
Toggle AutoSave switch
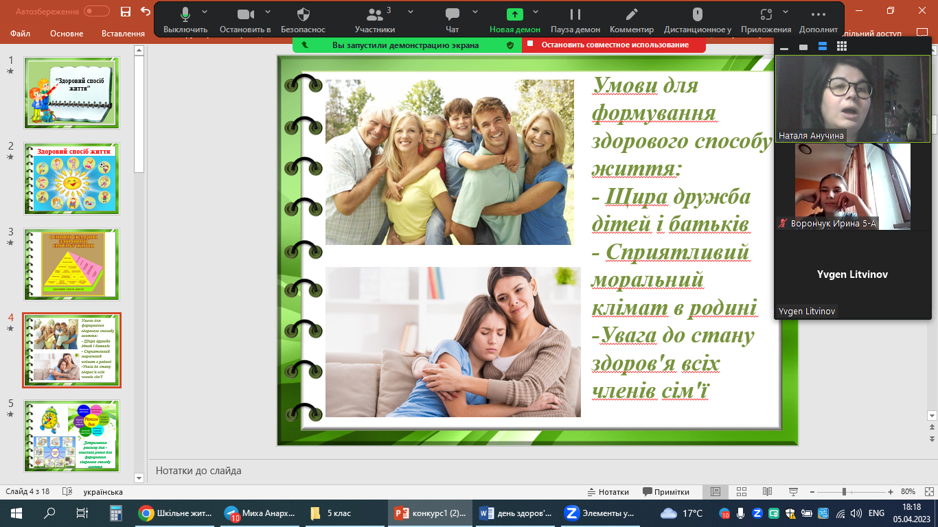[x=97, y=11]
